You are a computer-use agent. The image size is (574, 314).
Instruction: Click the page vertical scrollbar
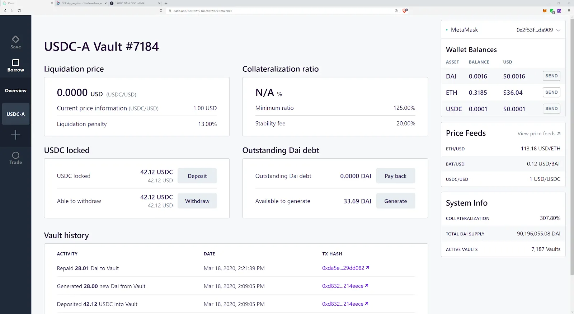(572, 147)
